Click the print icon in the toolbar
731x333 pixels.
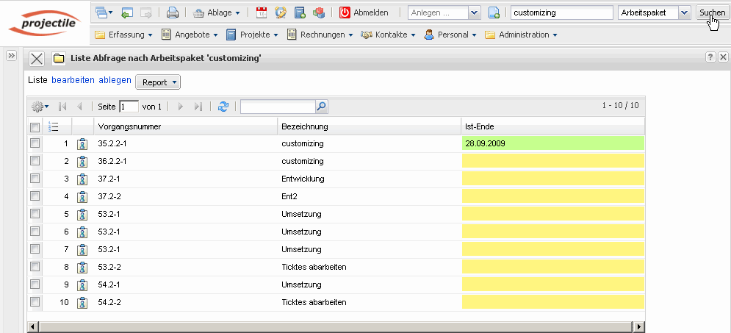pyautogui.click(x=172, y=12)
